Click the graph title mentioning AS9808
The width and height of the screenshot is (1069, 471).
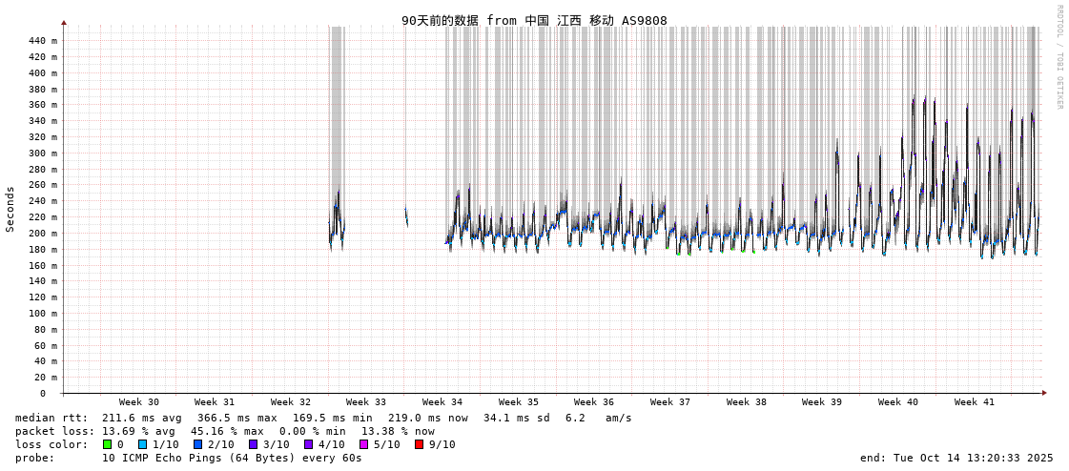coord(534,20)
